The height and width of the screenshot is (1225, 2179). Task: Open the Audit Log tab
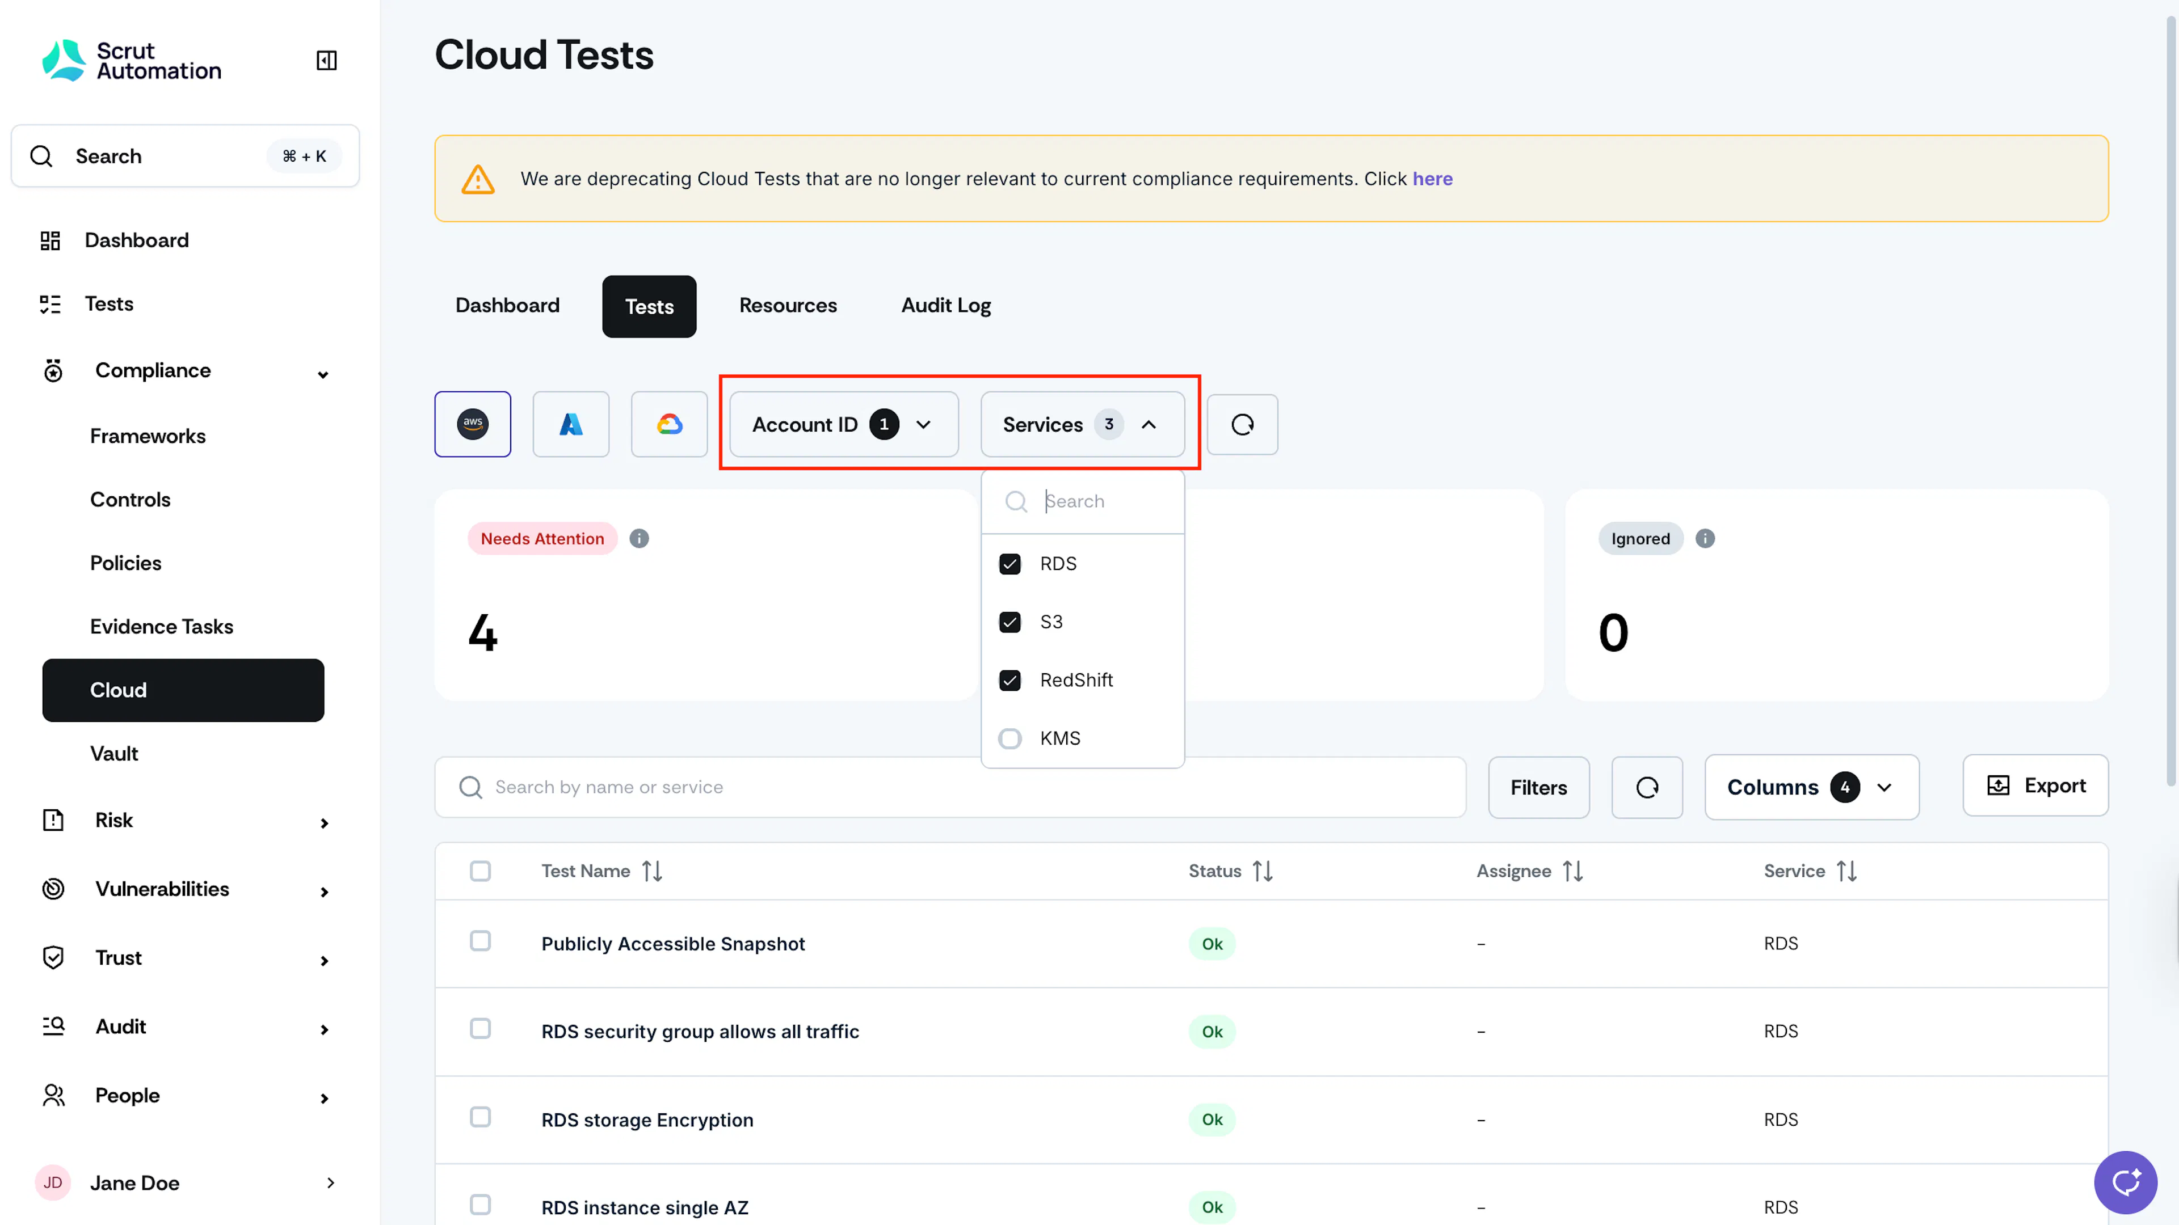946,306
